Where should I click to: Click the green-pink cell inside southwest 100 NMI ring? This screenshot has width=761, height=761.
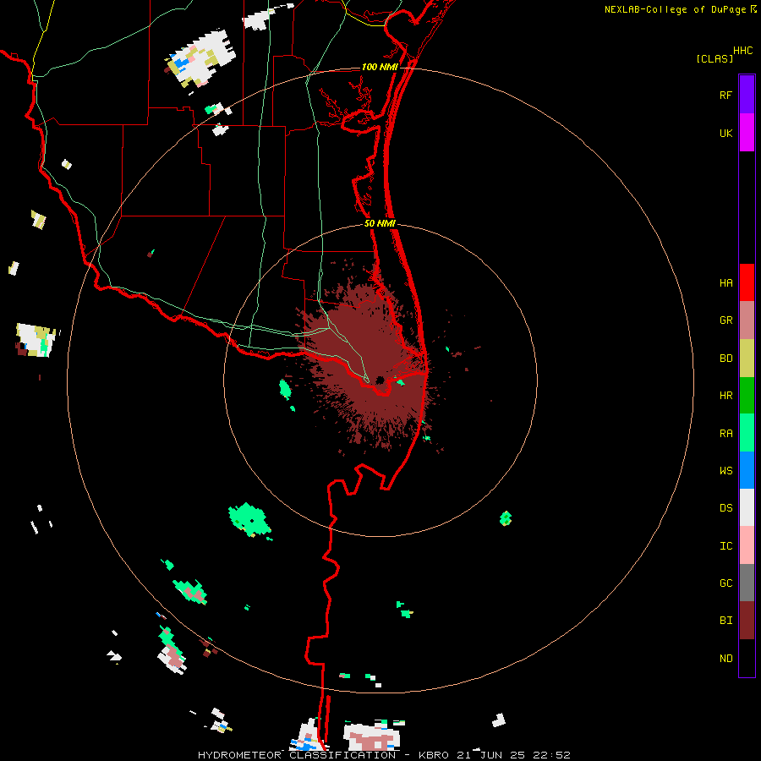(x=190, y=591)
